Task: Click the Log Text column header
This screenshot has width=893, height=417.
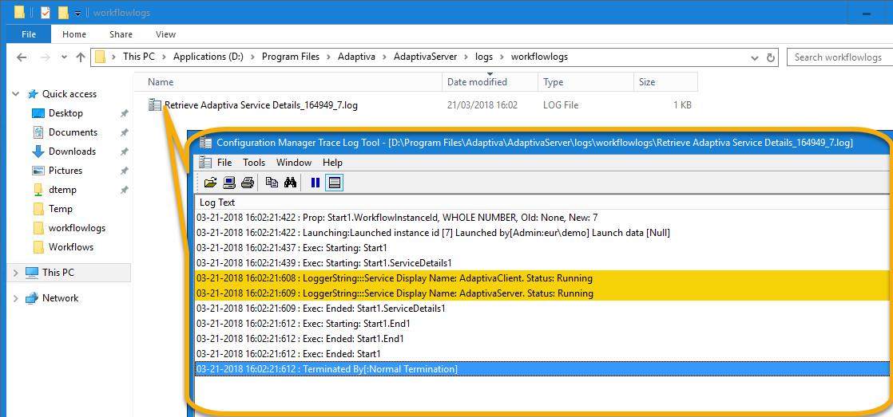Action: [217, 203]
